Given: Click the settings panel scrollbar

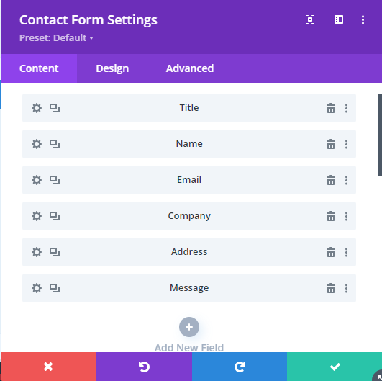Looking at the screenshot, I should (x=380, y=135).
